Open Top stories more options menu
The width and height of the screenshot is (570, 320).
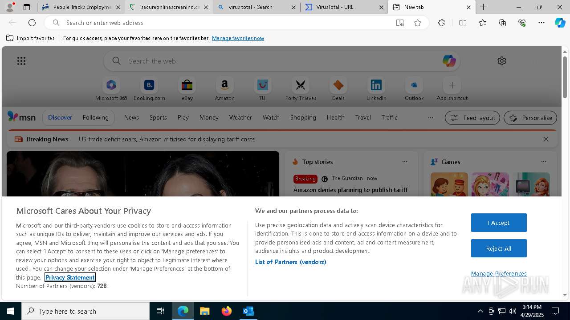[405, 162]
